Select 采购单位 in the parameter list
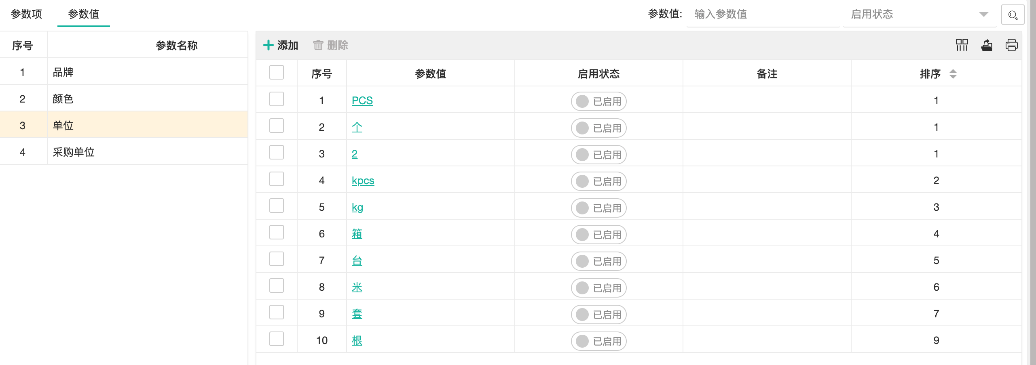 [74, 152]
